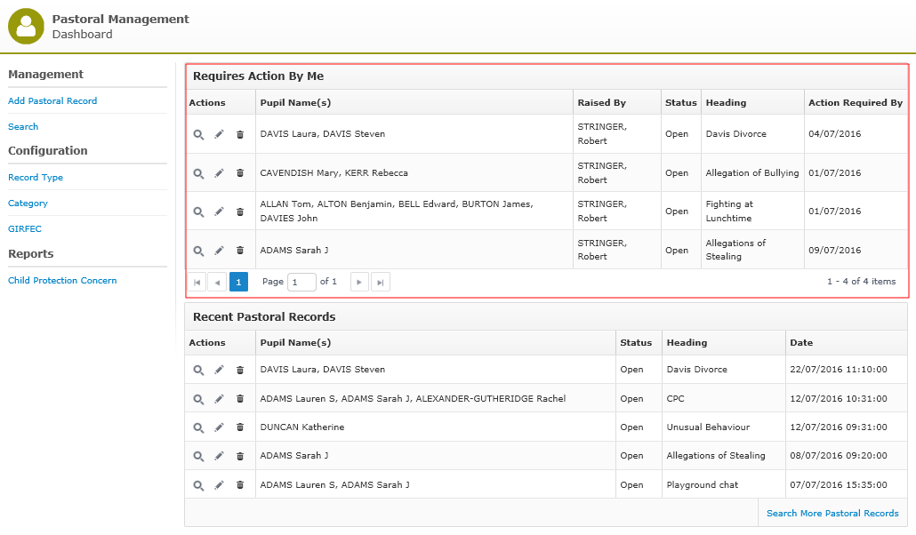Open Child Protection Concern report
Image resolution: width=916 pixels, height=535 pixels.
[x=62, y=280]
